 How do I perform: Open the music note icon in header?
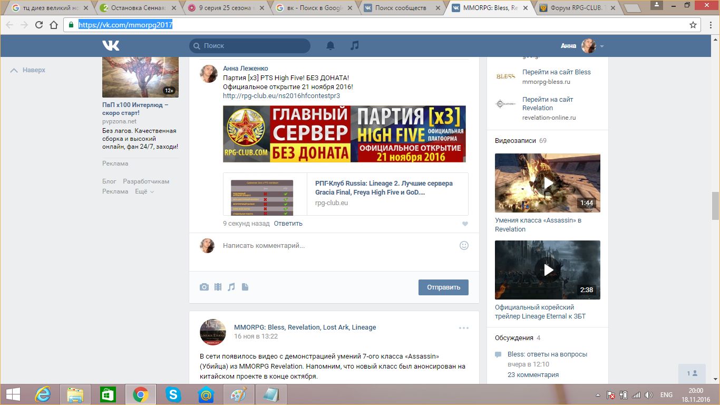coord(355,46)
